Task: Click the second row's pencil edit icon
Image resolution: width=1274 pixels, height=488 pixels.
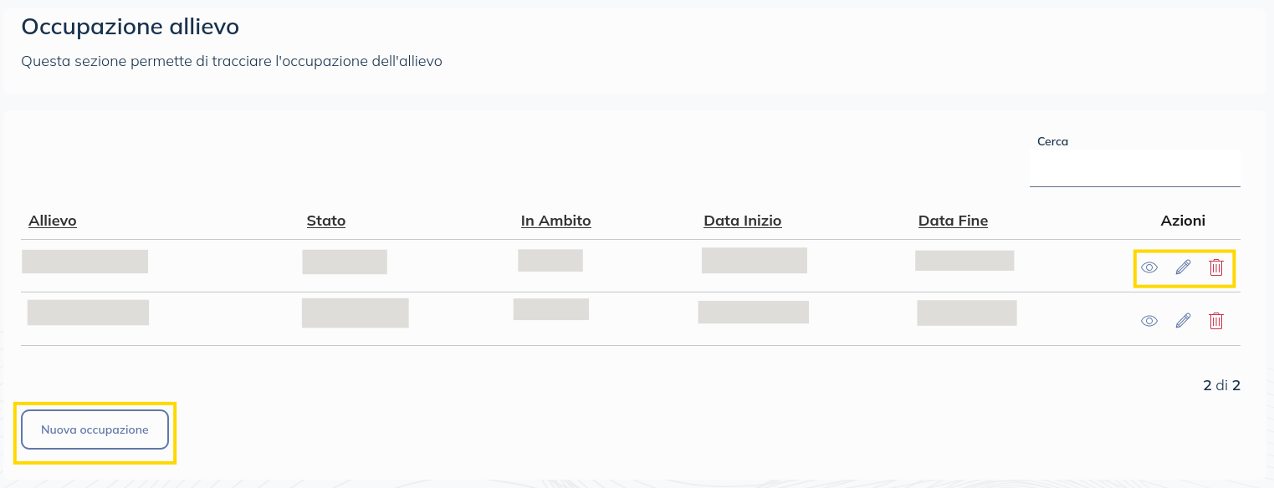Action: pyautogui.click(x=1183, y=321)
